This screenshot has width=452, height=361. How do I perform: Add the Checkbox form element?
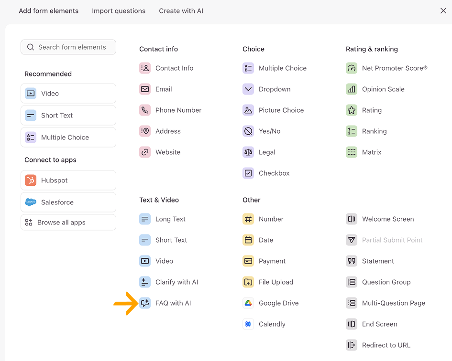pos(266,173)
